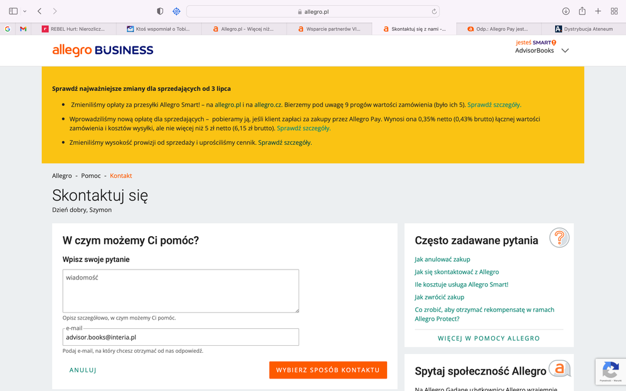
Task: Click the forward navigation arrow
Action: point(55,11)
